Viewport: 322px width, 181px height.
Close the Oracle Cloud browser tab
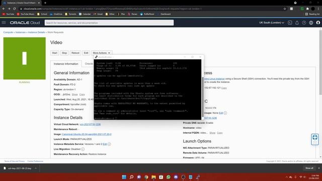point(39,3)
